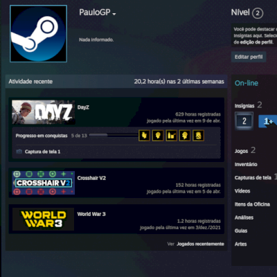Open the Guias sidebar link
The image size is (277, 277).
pyautogui.click(x=241, y=231)
